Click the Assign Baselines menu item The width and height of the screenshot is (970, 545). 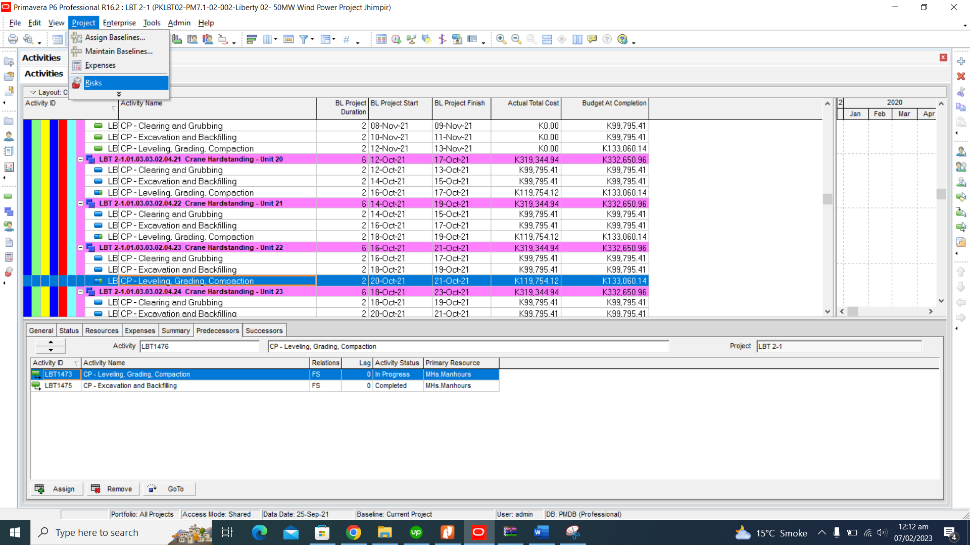(x=115, y=37)
